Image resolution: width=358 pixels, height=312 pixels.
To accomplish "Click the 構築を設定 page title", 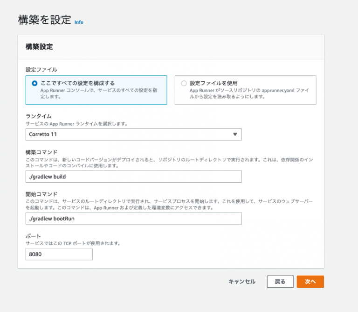I will 45,20.
